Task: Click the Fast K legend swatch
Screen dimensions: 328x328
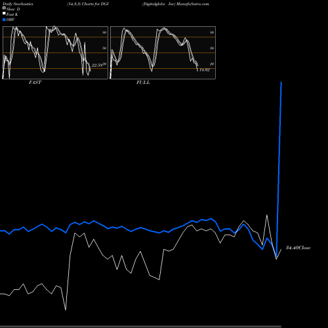Action: [x=4, y=14]
